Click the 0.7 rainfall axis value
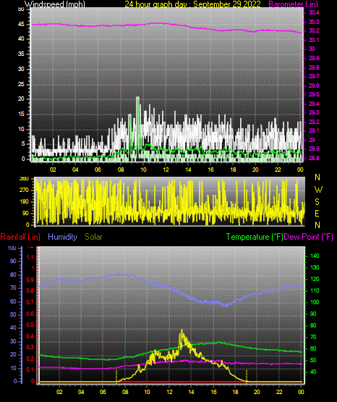Screen dimensions: 337x402 pyautogui.click(x=30, y=303)
